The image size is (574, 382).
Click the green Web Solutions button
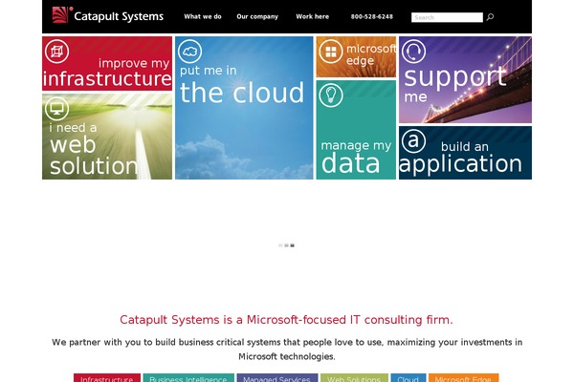354,378
